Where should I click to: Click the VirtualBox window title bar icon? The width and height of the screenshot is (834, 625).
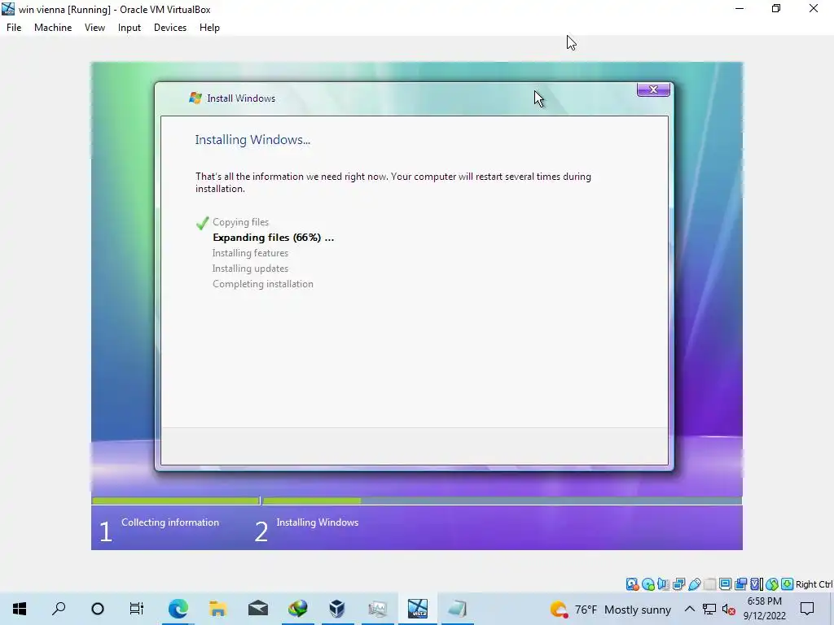pyautogui.click(x=8, y=9)
